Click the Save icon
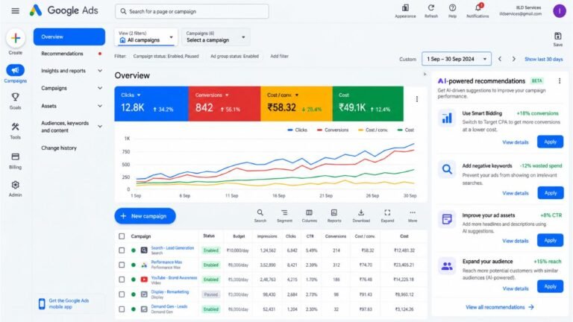 pyautogui.click(x=557, y=36)
